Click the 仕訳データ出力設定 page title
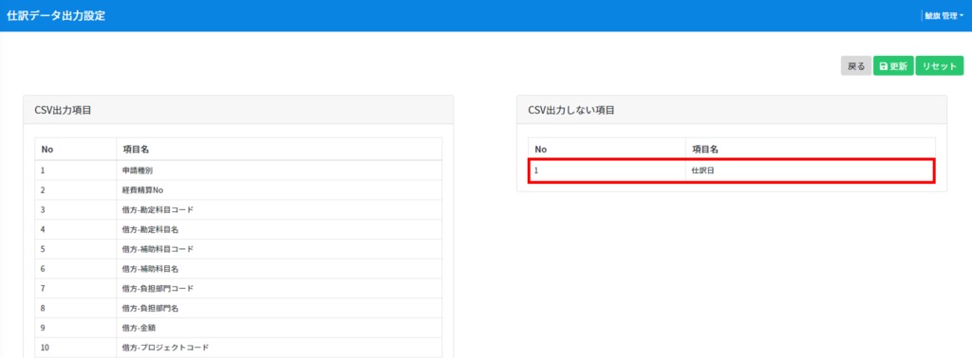The height and width of the screenshot is (358, 972). click(x=56, y=16)
